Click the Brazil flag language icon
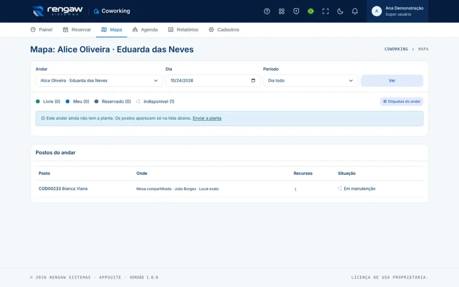The image size is (459, 287). 311,11
